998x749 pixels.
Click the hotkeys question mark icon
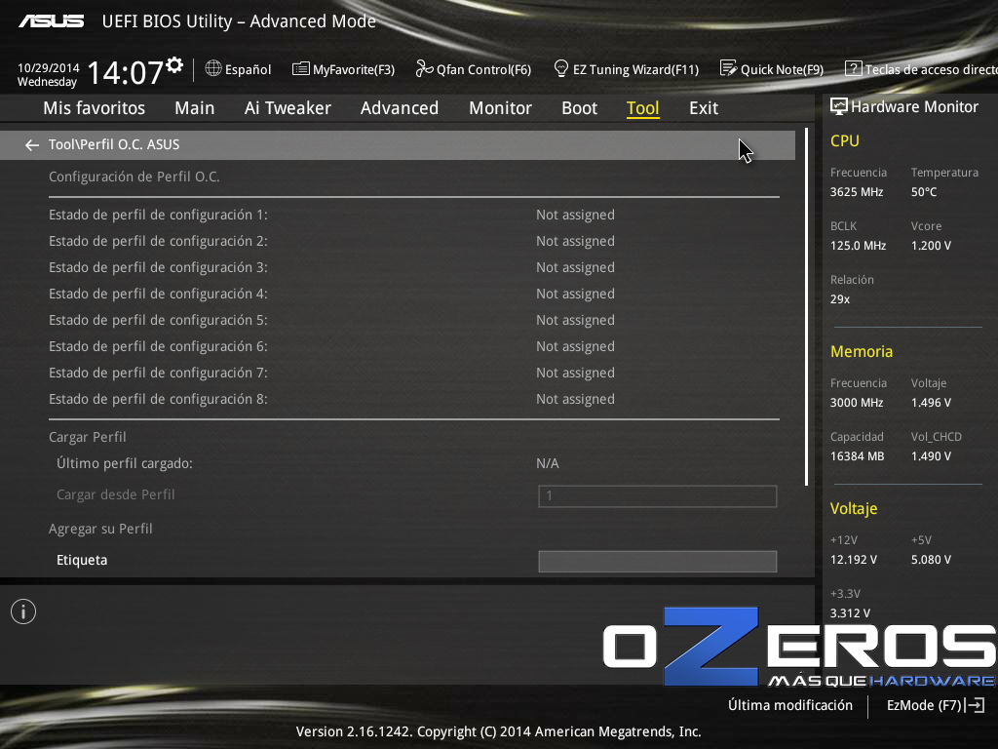coord(853,68)
